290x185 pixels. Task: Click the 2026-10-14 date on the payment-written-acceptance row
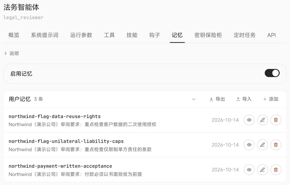pos(225,170)
